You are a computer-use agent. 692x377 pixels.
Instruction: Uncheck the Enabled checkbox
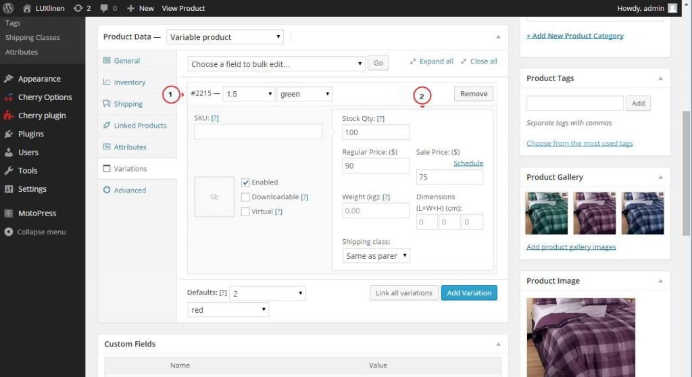click(246, 182)
